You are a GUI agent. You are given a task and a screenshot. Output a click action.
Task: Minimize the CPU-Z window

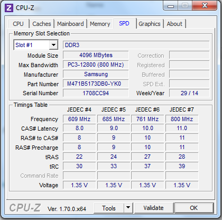click(171, 6)
